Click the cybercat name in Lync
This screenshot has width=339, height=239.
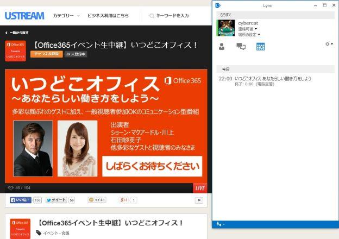[x=248, y=23]
